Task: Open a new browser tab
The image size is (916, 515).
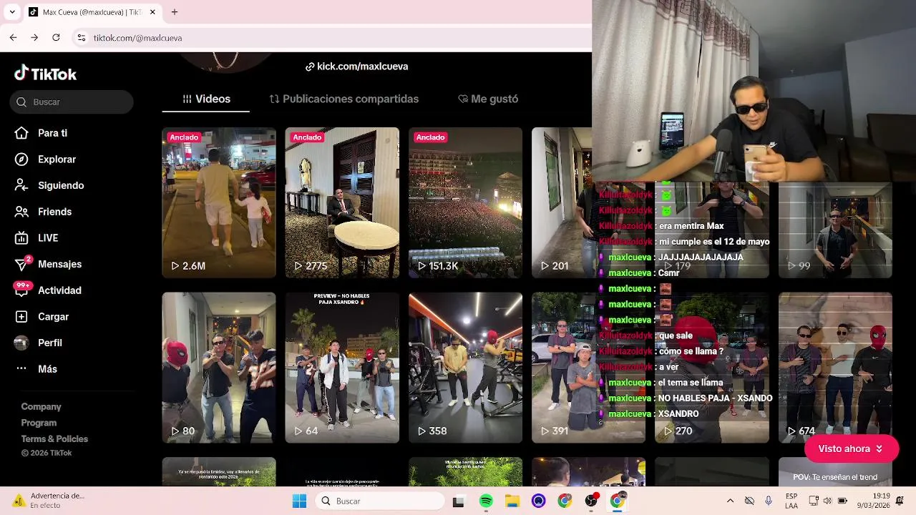Action: point(175,12)
